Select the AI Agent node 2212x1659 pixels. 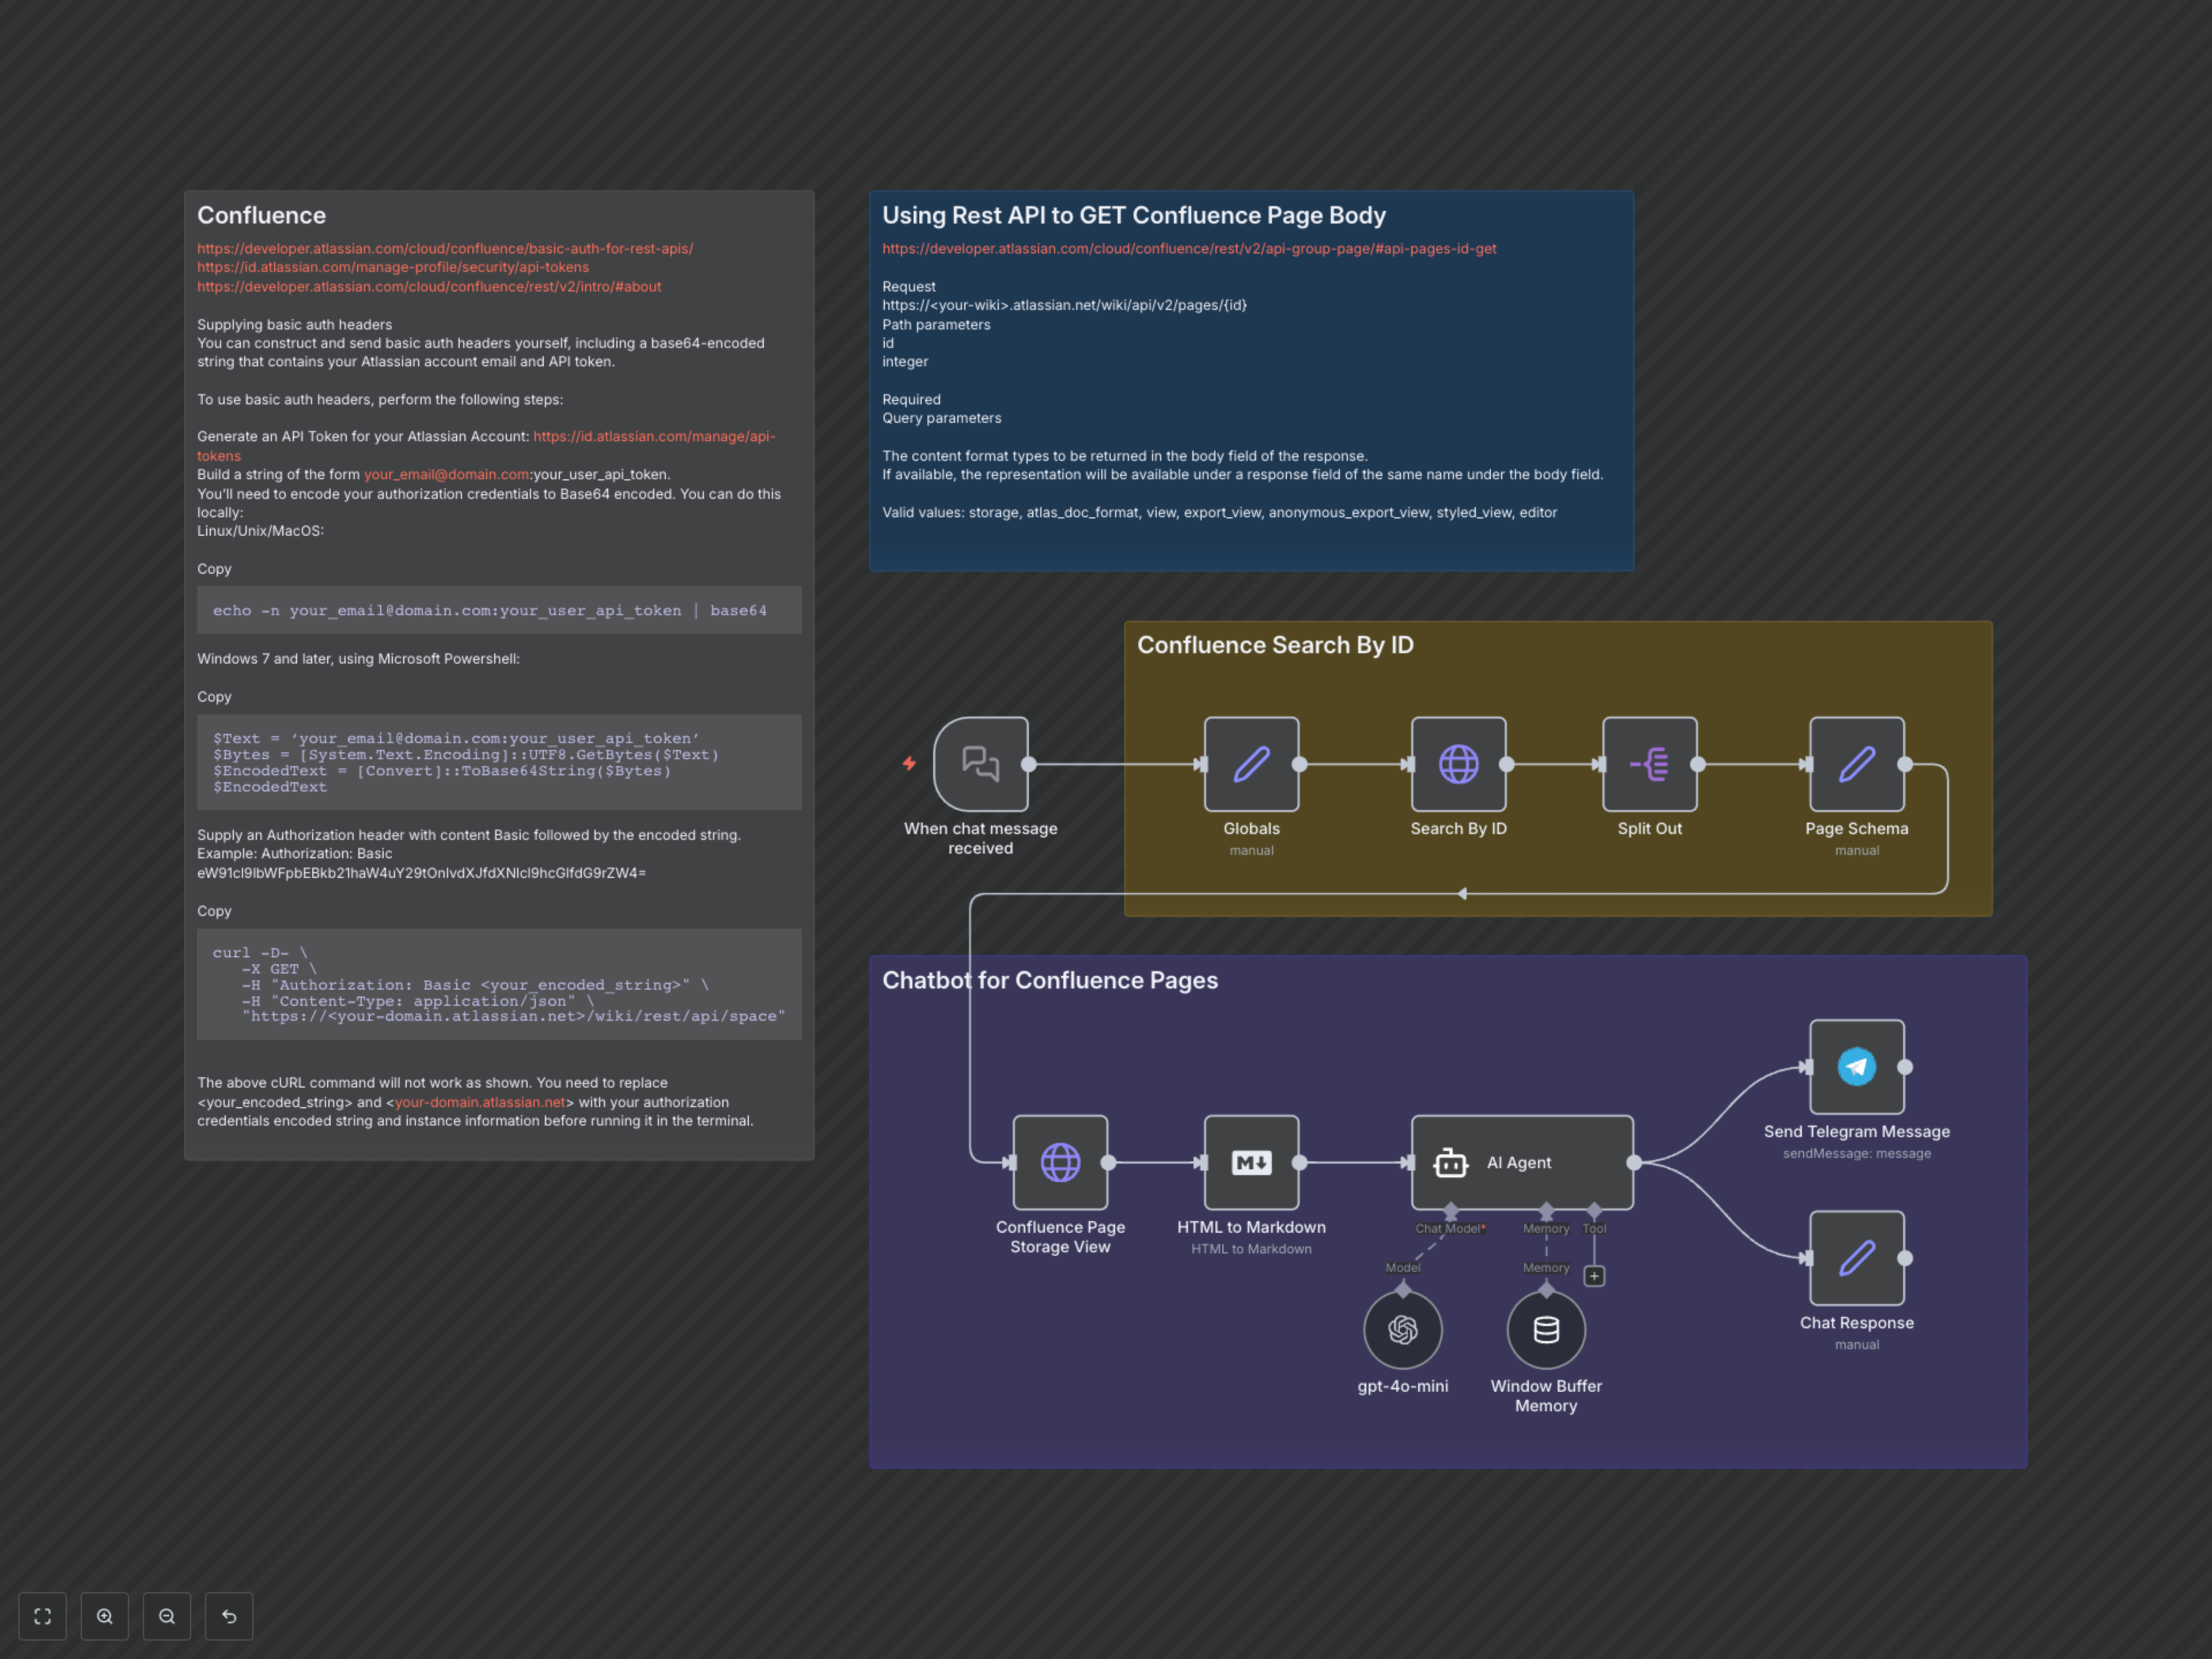point(1521,1162)
